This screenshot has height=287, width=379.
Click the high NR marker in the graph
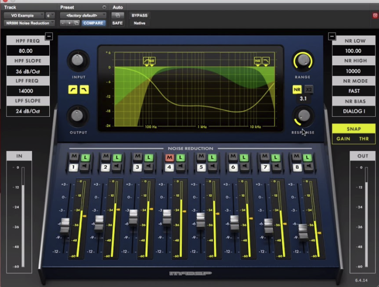258,61
